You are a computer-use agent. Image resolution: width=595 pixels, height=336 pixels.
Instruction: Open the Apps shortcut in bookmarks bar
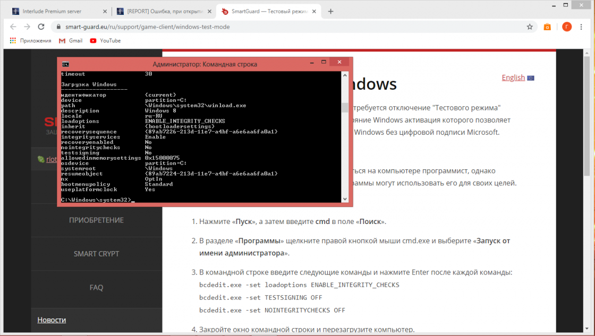coord(31,41)
